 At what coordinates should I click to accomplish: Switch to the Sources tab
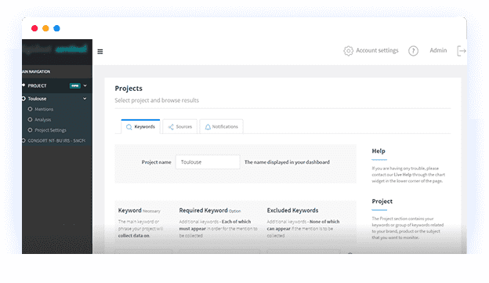pyautogui.click(x=180, y=127)
